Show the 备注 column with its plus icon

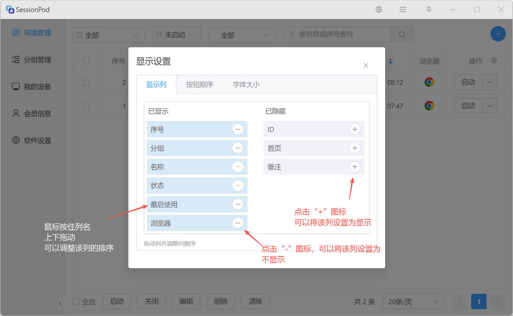coord(355,167)
